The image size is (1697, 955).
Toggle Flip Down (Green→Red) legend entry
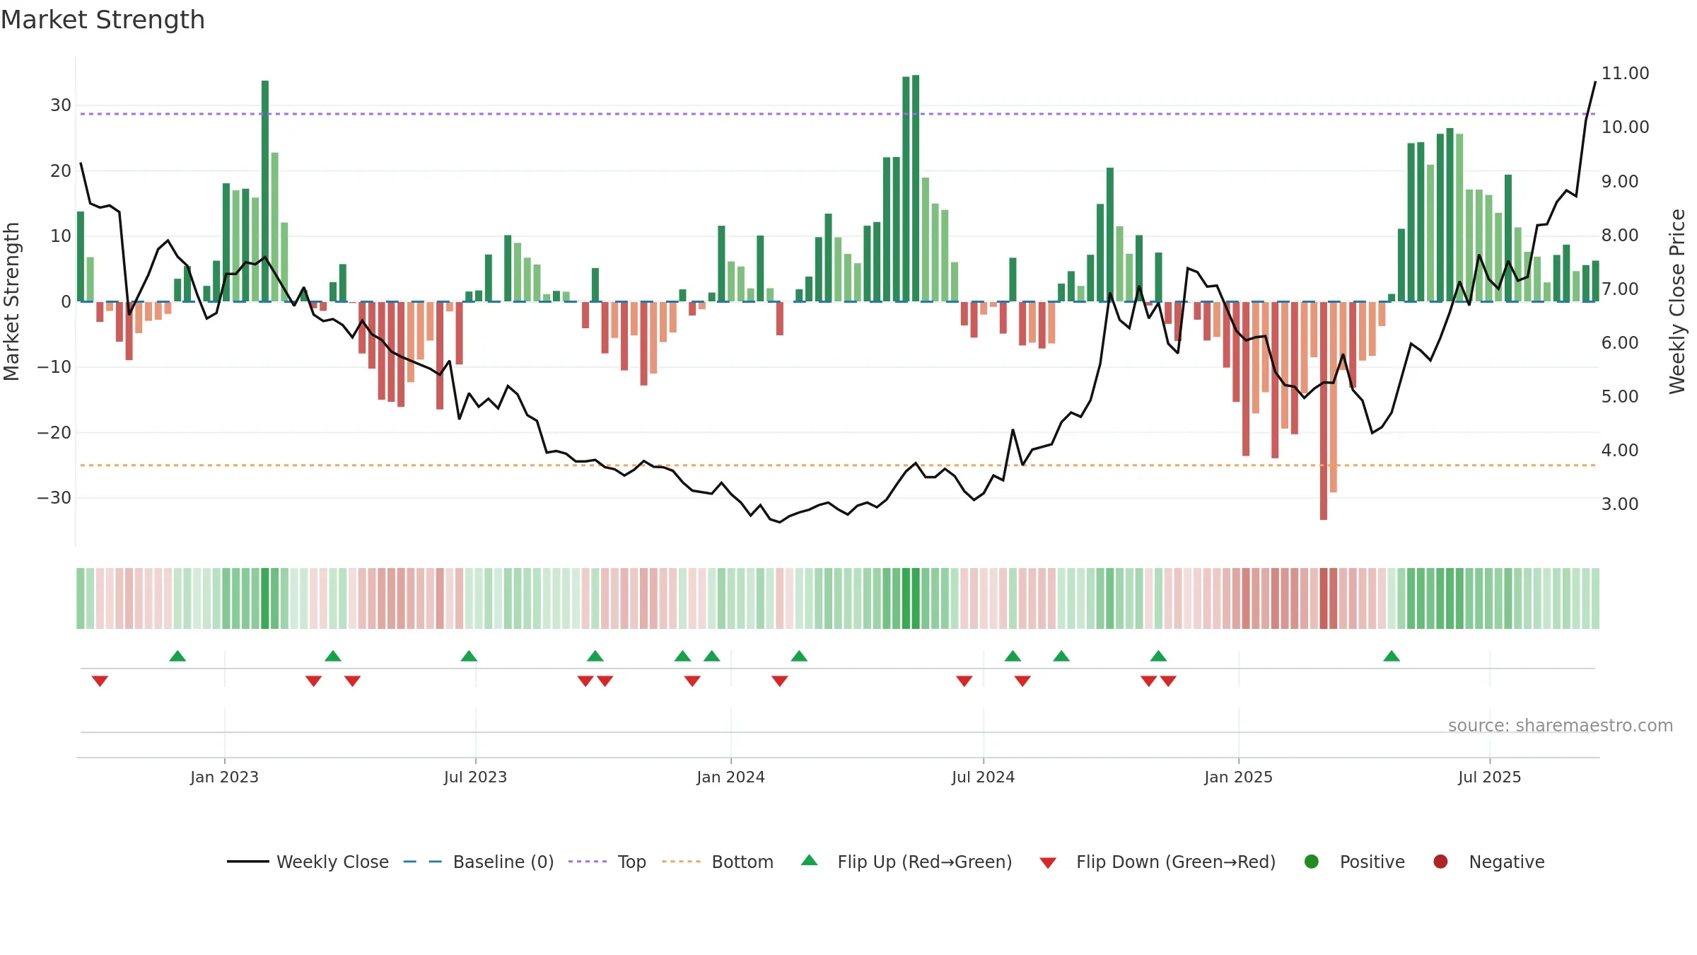coord(1157,862)
